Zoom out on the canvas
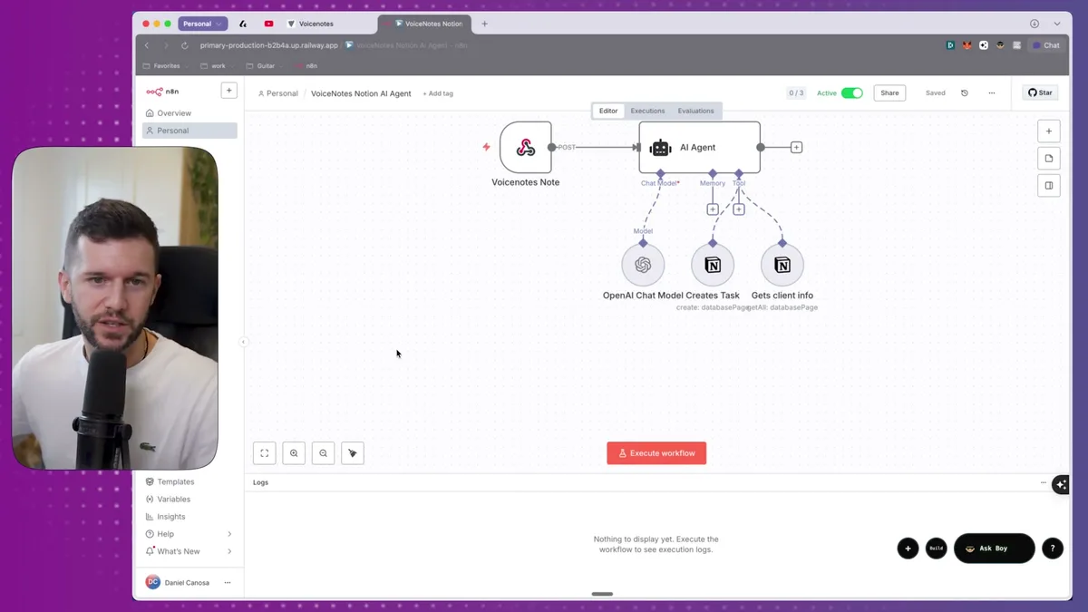The image size is (1088, 612). point(323,452)
